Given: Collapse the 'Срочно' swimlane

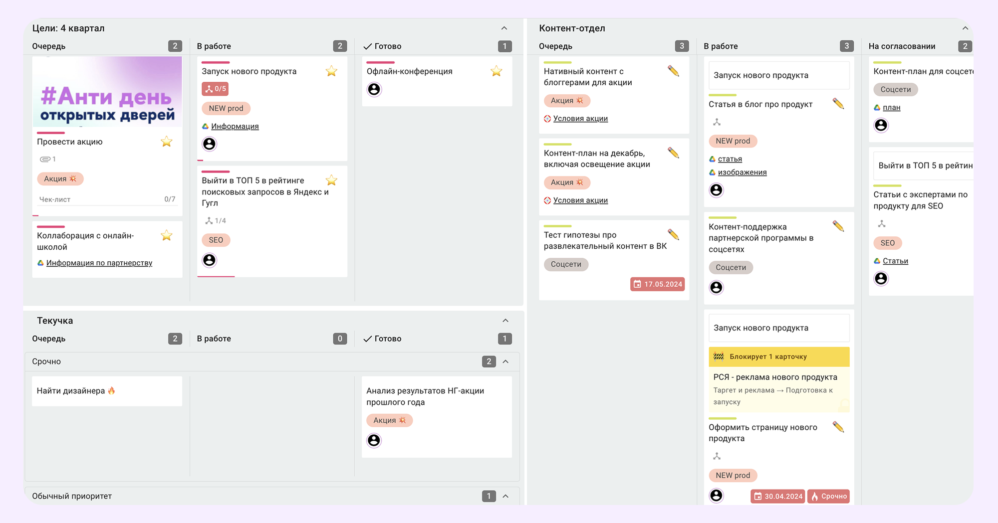Looking at the screenshot, I should click(x=505, y=361).
